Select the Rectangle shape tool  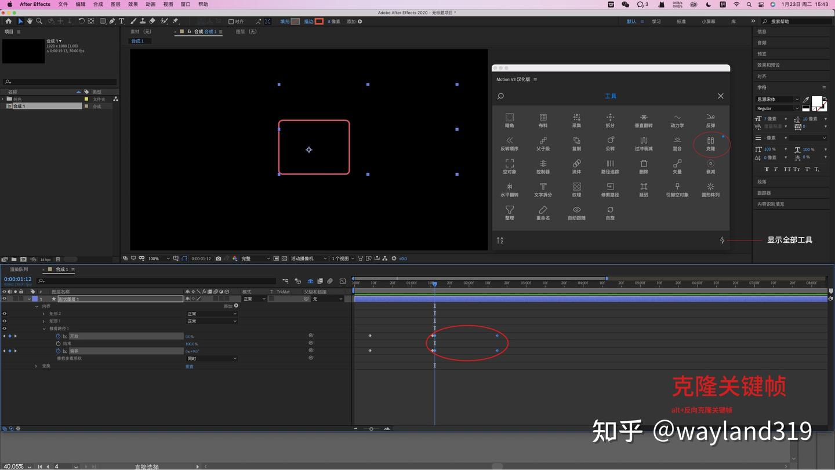[x=103, y=21]
